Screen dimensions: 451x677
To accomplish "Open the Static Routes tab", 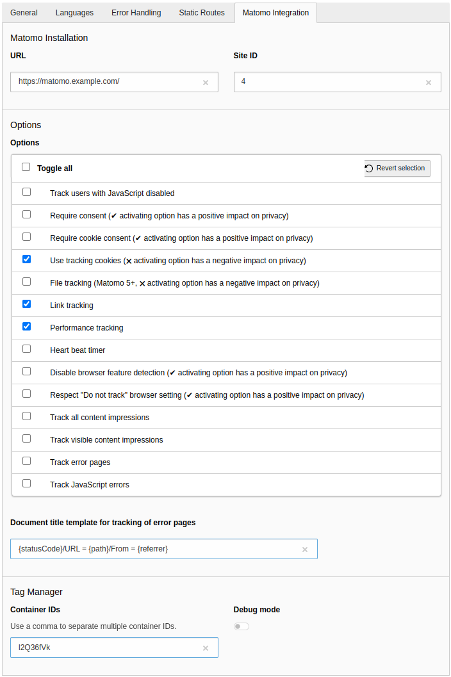I will 202,13.
